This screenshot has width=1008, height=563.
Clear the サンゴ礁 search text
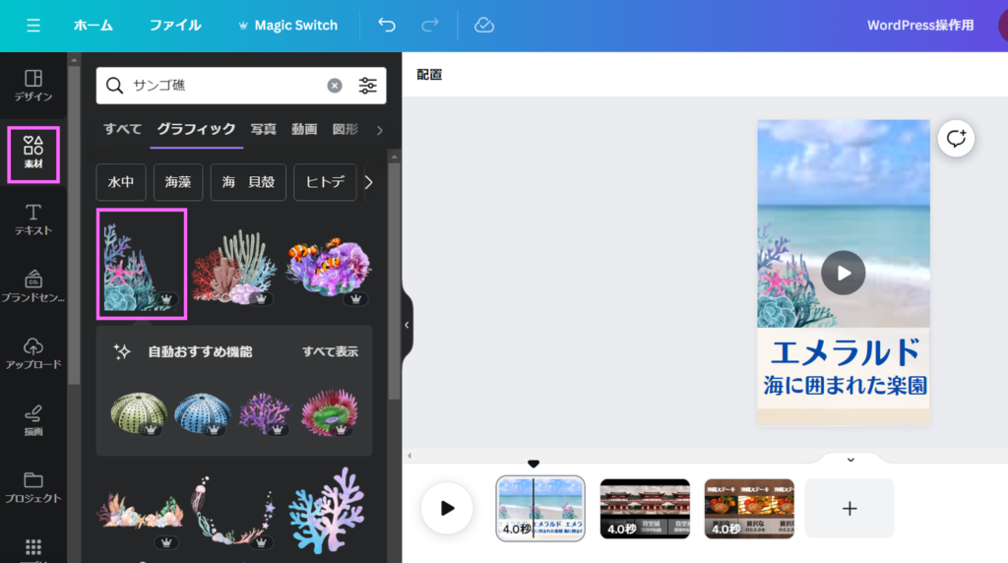pyautogui.click(x=335, y=86)
